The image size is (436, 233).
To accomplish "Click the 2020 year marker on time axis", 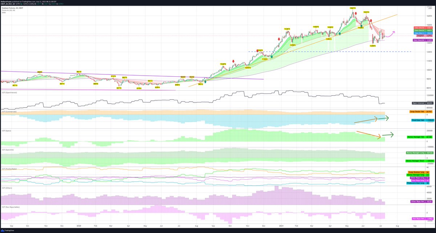I will pyautogui.click(x=79, y=225).
